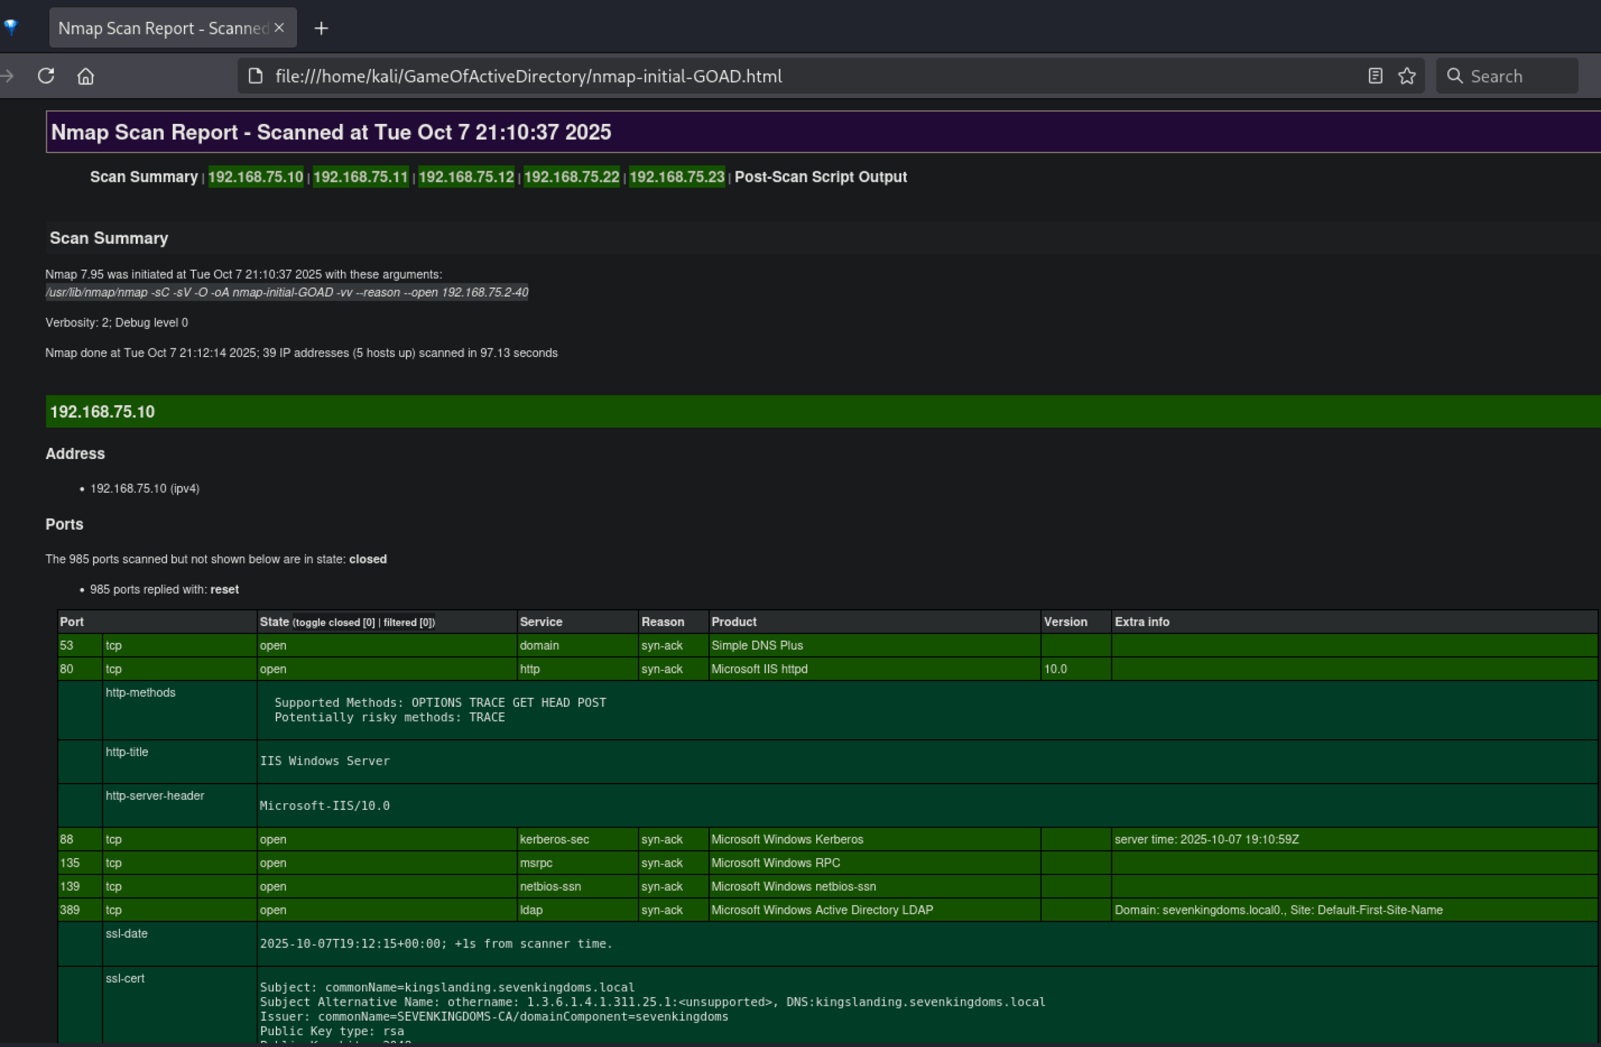
Task: Toggle filtered ports in State column
Action: tap(409, 622)
